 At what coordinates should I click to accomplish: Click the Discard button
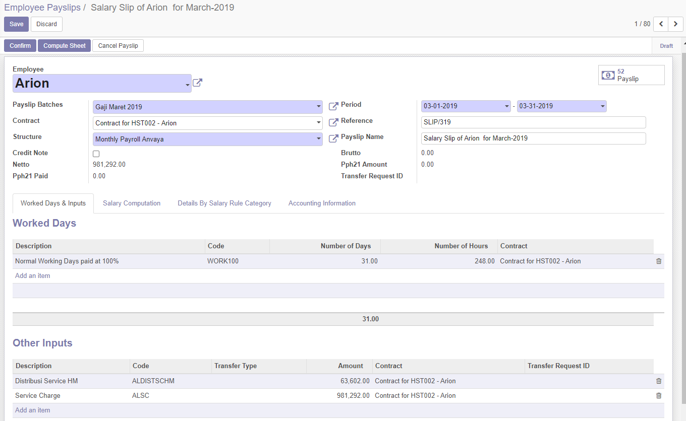click(46, 24)
